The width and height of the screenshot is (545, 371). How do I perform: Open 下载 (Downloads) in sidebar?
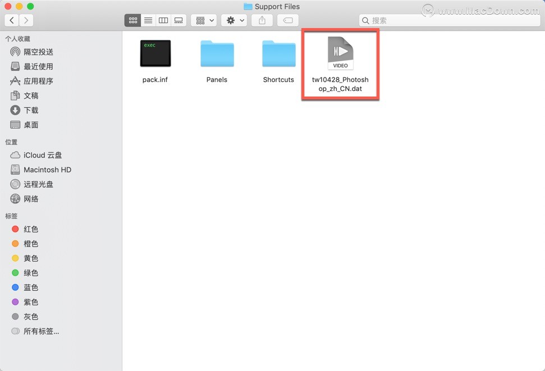click(x=30, y=110)
